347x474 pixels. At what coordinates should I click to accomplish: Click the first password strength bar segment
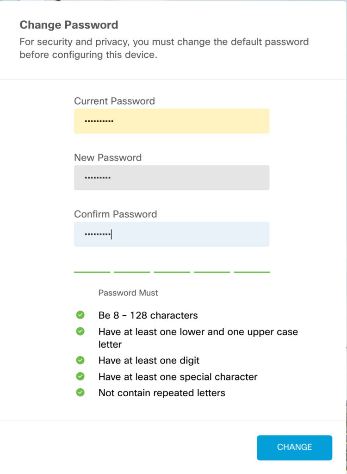point(92,272)
